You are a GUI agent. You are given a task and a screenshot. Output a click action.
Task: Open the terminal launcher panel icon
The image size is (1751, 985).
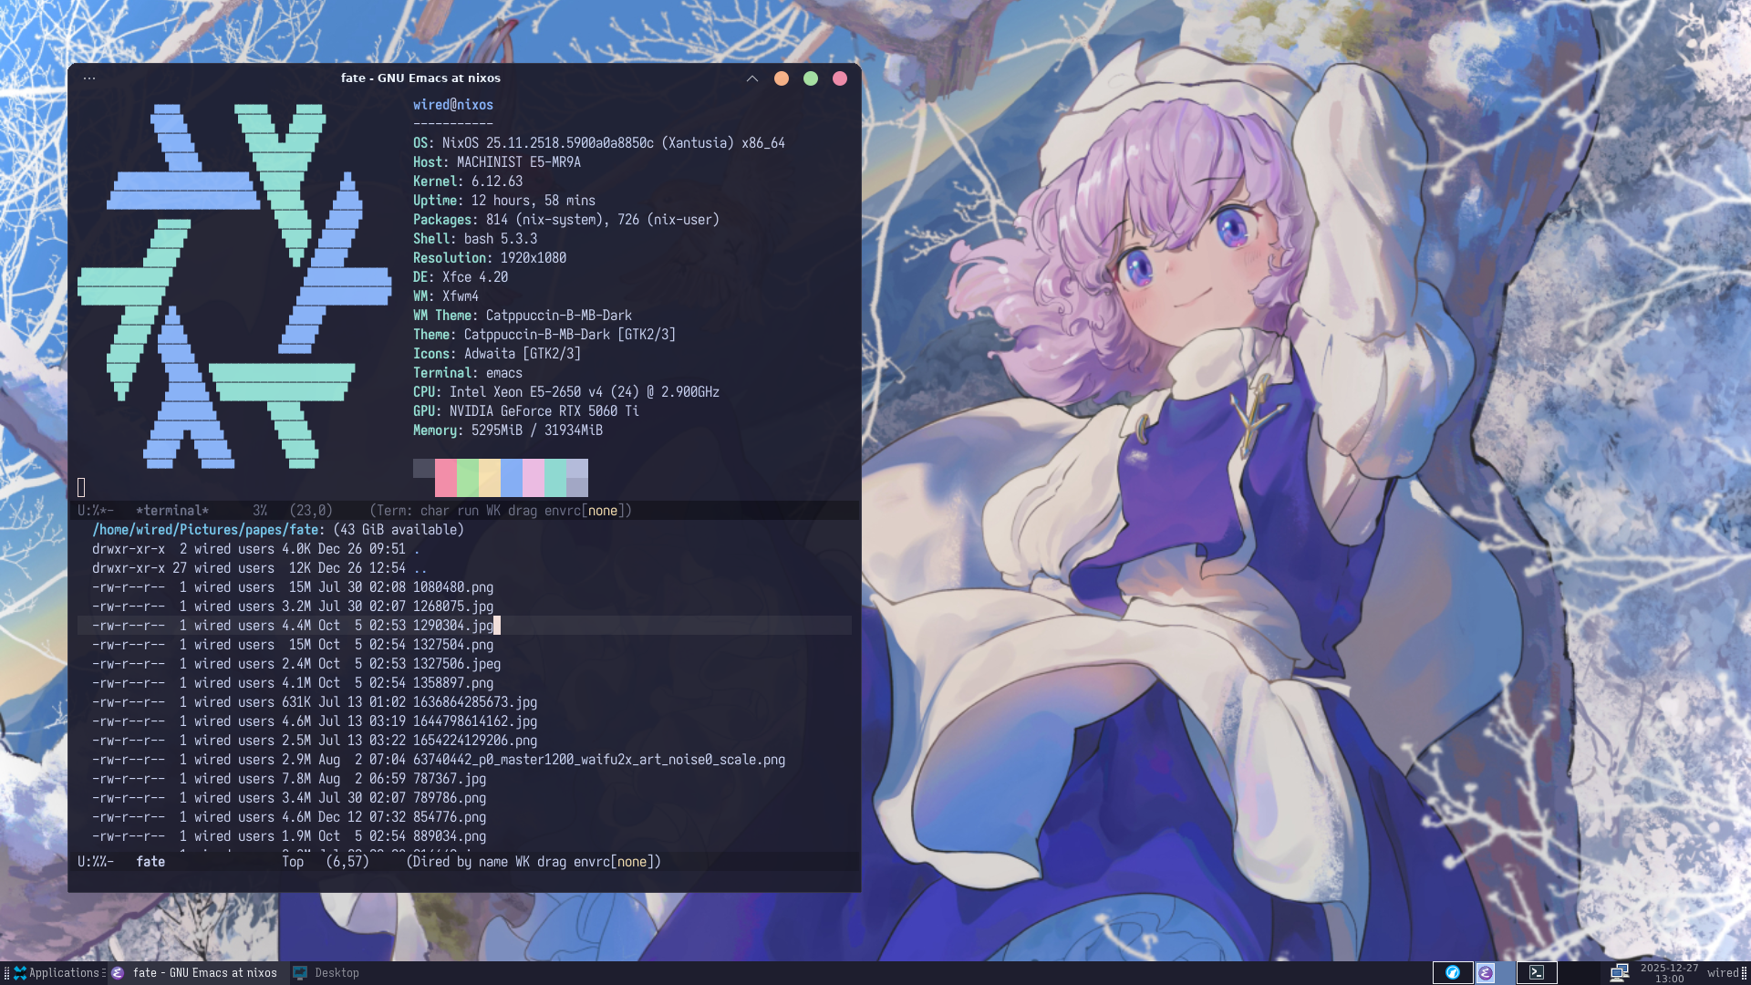click(x=1537, y=973)
